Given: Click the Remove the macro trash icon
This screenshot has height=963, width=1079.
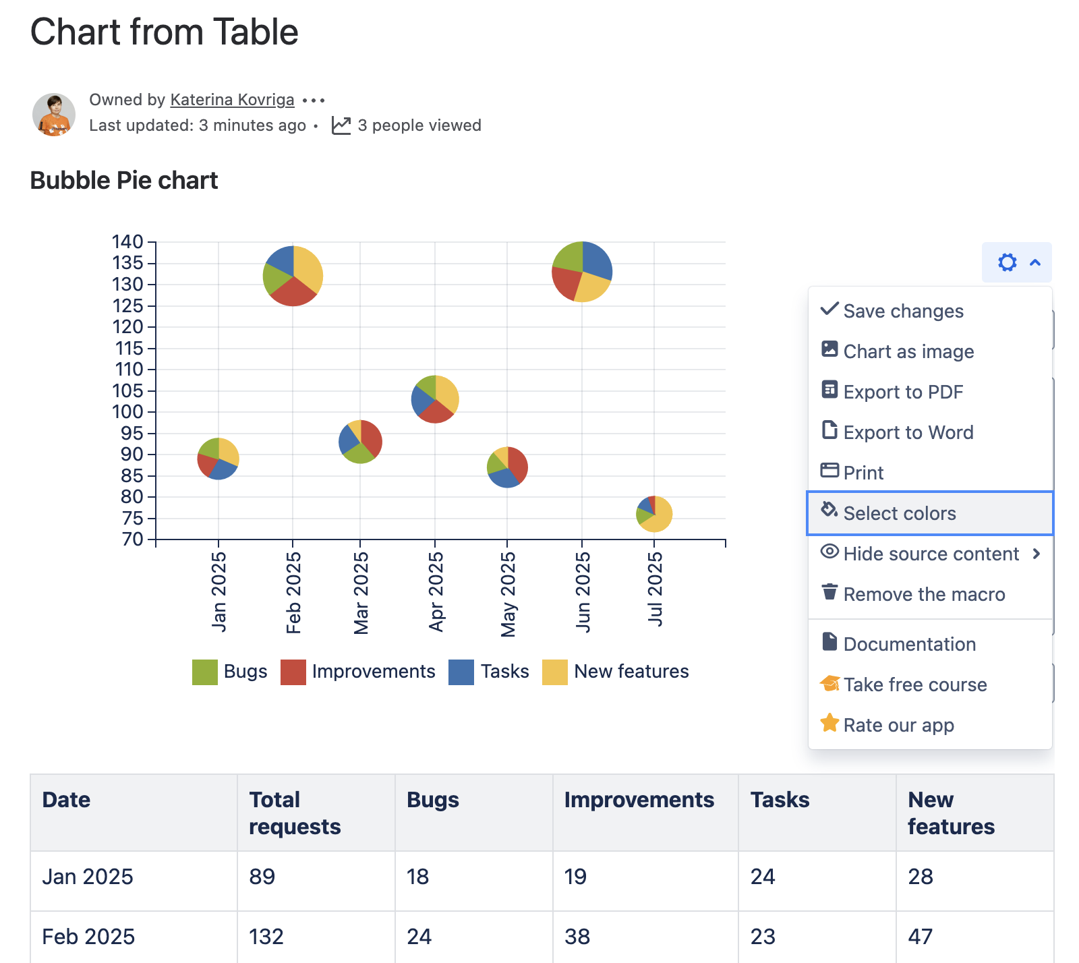Looking at the screenshot, I should click(x=829, y=592).
